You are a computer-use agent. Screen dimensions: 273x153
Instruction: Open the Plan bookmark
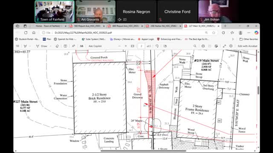[47, 39]
